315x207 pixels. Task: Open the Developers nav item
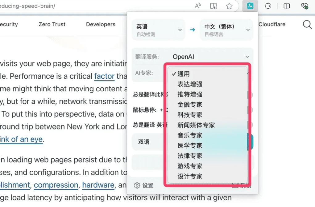click(x=101, y=24)
